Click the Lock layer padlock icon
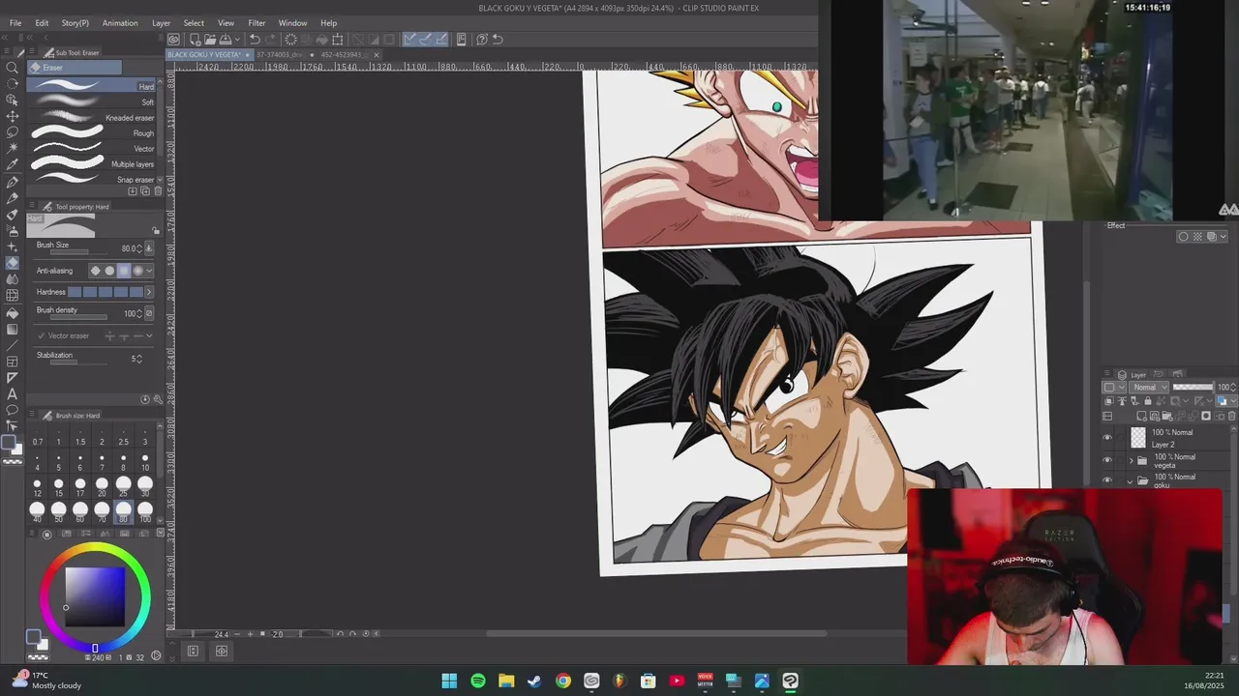The width and height of the screenshot is (1239, 696). coord(1148,400)
